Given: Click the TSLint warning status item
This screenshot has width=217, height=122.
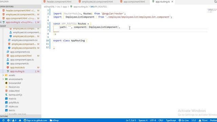Looking at the screenshot, I should pos(203,120).
